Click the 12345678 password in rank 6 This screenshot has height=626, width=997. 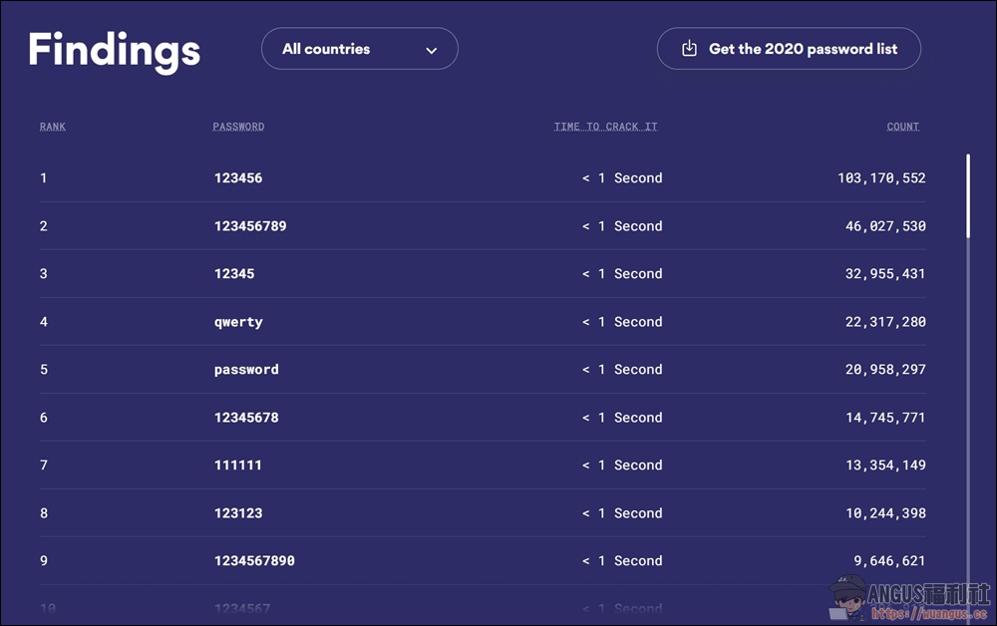pos(246,418)
